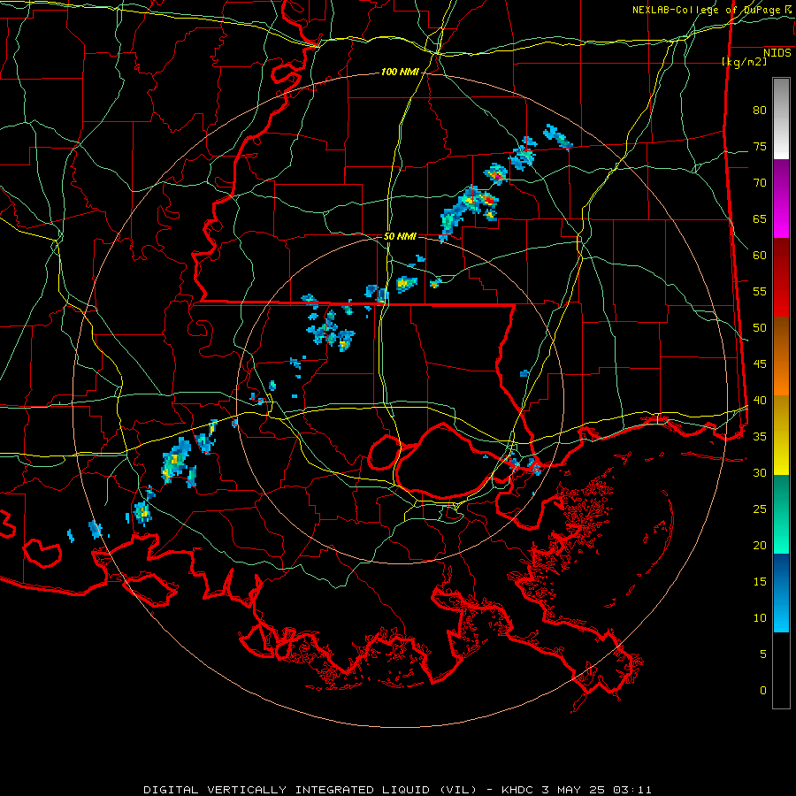Select the 20 value on the VIL scale
The image size is (796, 796).
click(760, 546)
